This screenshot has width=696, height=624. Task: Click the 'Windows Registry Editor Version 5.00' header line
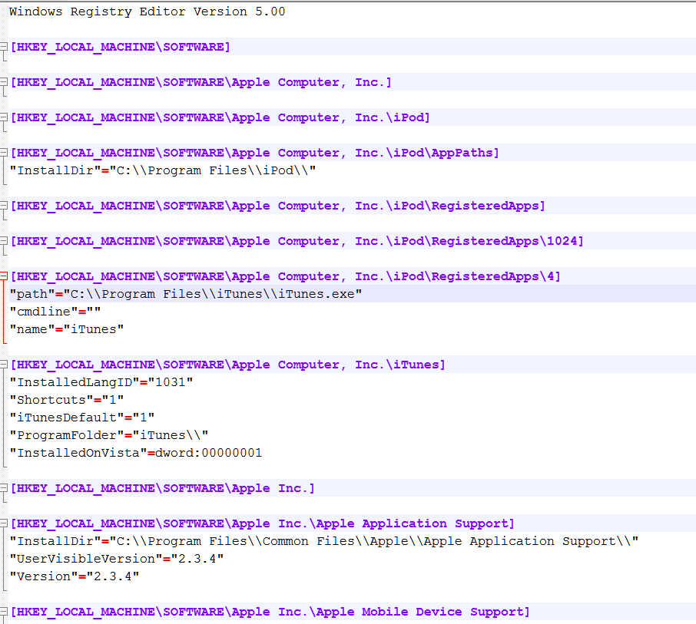tap(147, 12)
